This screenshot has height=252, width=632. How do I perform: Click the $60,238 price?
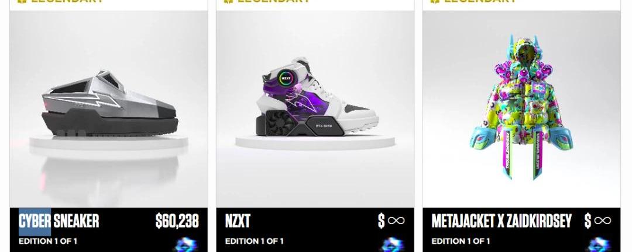tap(177, 221)
